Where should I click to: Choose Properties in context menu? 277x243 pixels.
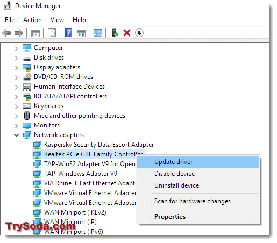pyautogui.click(x=198, y=217)
